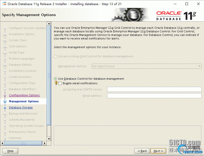The height and width of the screenshot is (156, 204).
Task: Maximize the Oracle installer window
Action: pyautogui.click(x=187, y=4)
